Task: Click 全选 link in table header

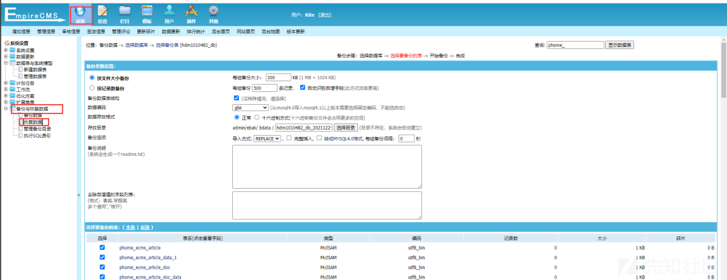Action: (131, 228)
